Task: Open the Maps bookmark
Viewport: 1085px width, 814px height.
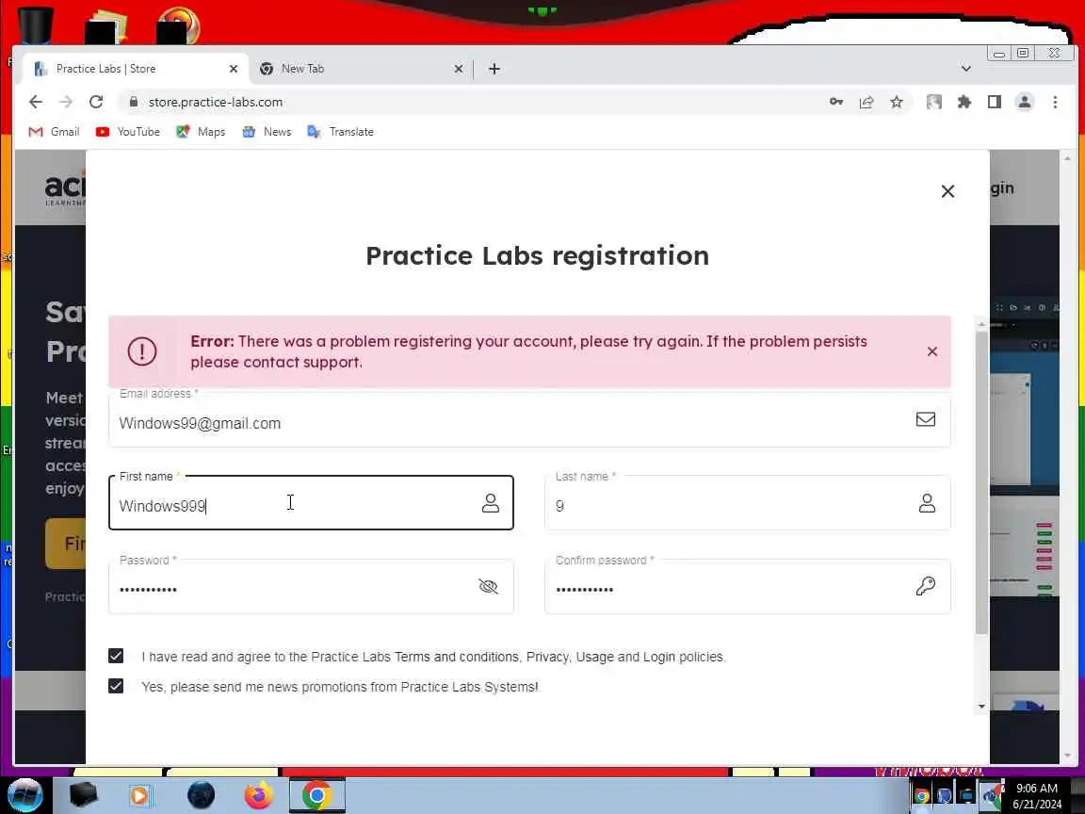Action: tap(201, 132)
